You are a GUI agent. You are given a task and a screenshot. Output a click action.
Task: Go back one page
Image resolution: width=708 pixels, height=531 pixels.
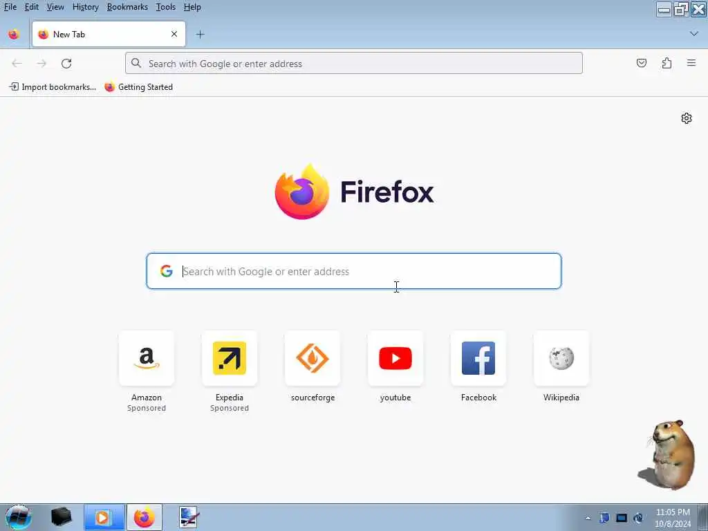[x=17, y=63]
